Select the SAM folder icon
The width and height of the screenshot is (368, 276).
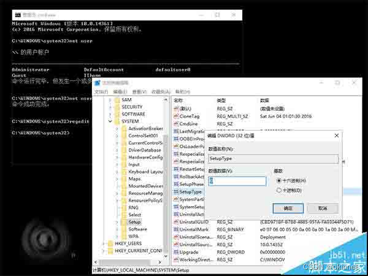117,100
